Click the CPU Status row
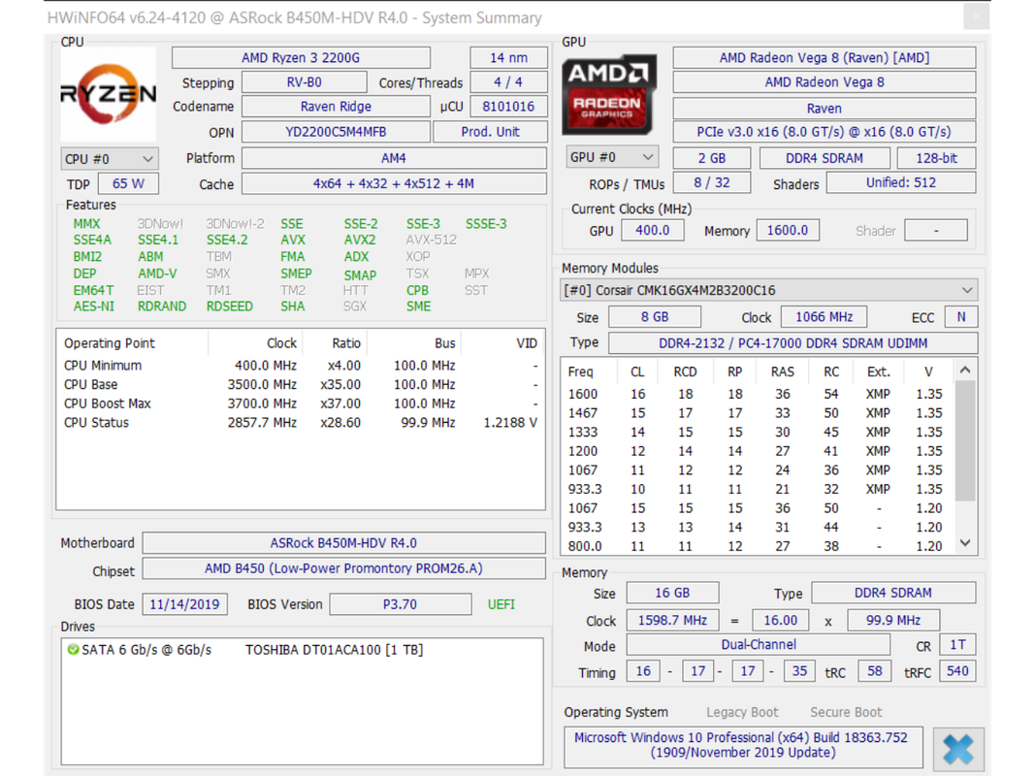 (301, 423)
